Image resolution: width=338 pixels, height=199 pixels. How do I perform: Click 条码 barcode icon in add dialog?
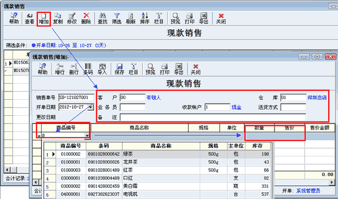tap(88, 69)
